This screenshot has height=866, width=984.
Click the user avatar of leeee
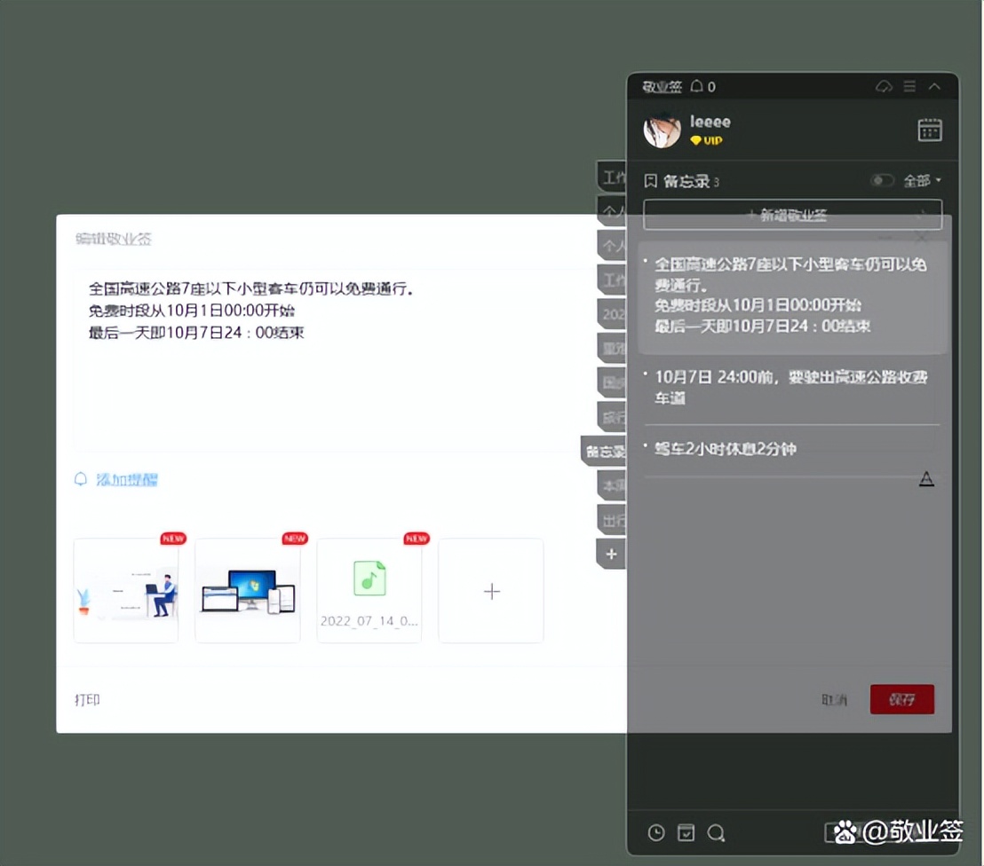(661, 130)
